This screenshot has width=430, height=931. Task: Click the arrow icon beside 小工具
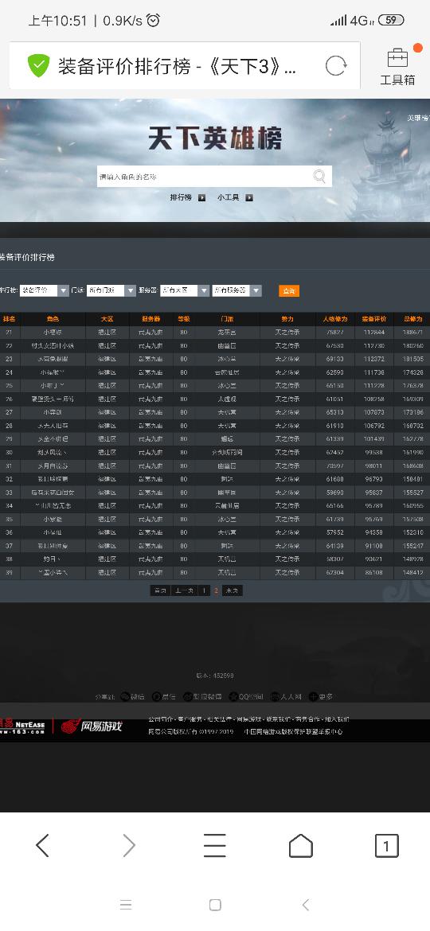click(x=249, y=197)
